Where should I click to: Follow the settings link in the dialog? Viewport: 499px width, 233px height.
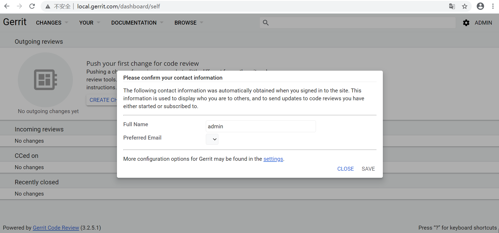pyautogui.click(x=273, y=159)
